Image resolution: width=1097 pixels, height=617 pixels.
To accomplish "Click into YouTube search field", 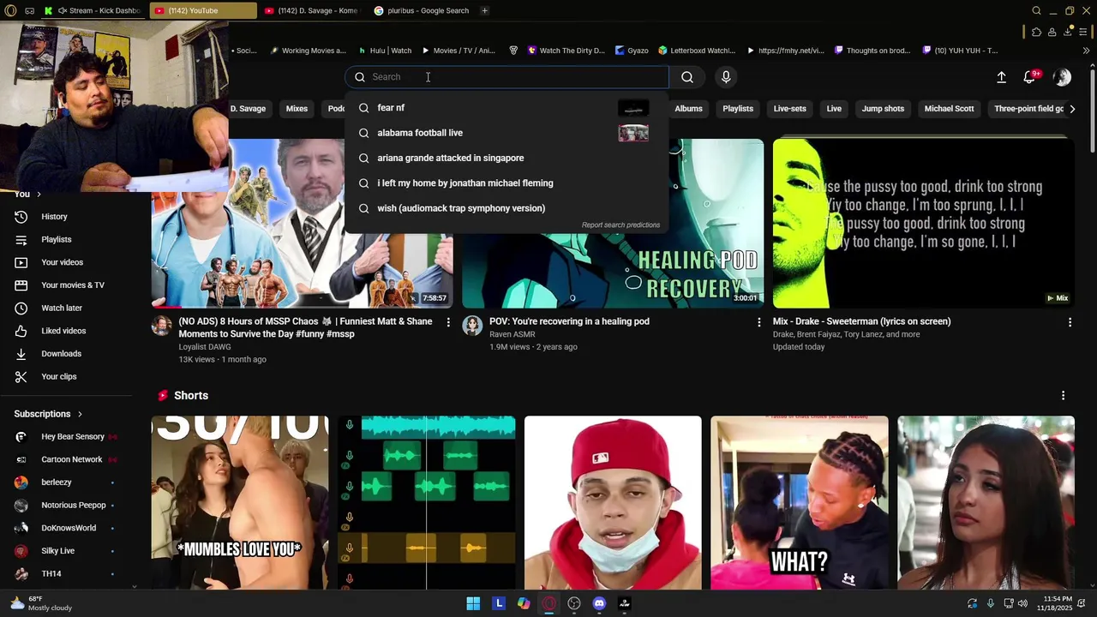I will (507, 77).
